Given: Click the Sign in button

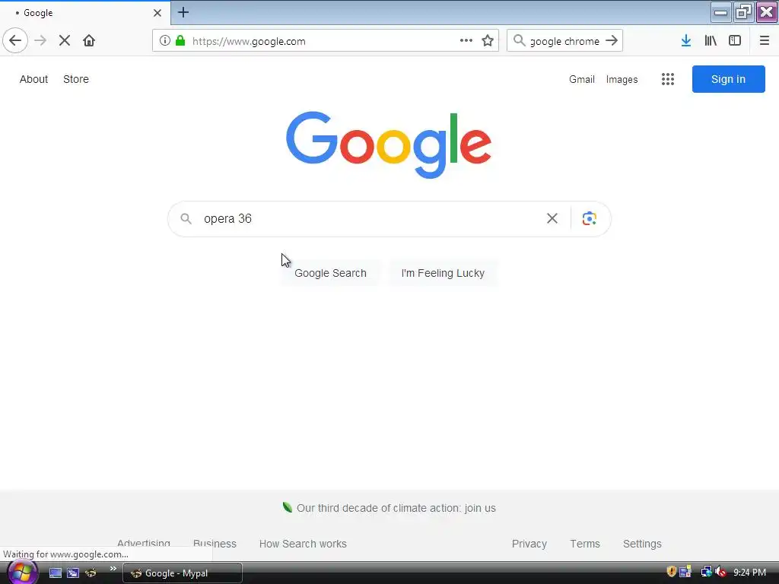Looking at the screenshot, I should [x=728, y=79].
